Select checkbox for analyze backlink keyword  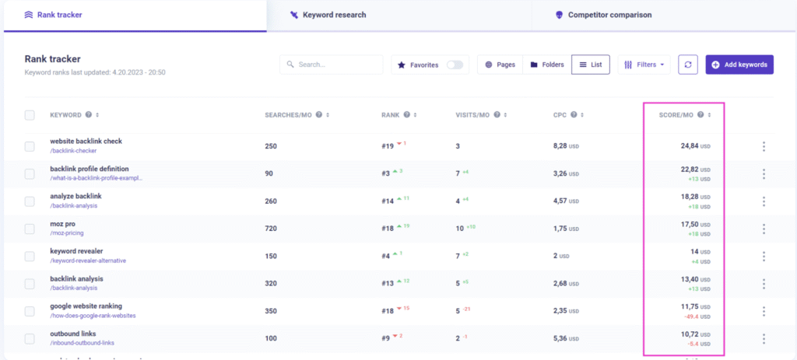point(30,201)
